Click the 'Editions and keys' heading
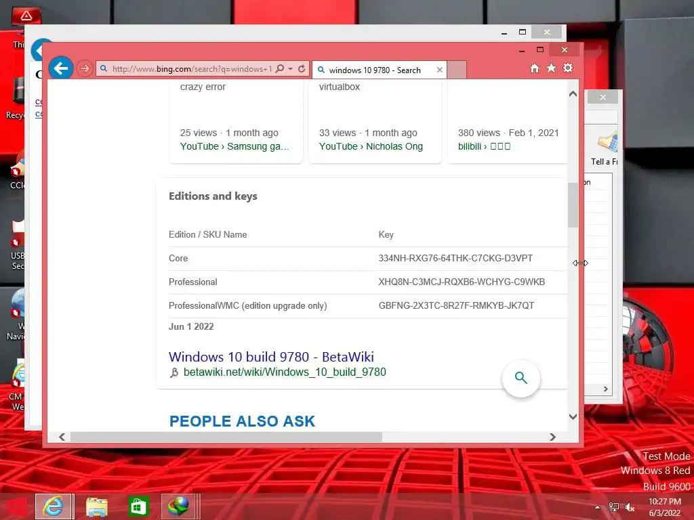This screenshot has height=520, width=694. pos(213,196)
